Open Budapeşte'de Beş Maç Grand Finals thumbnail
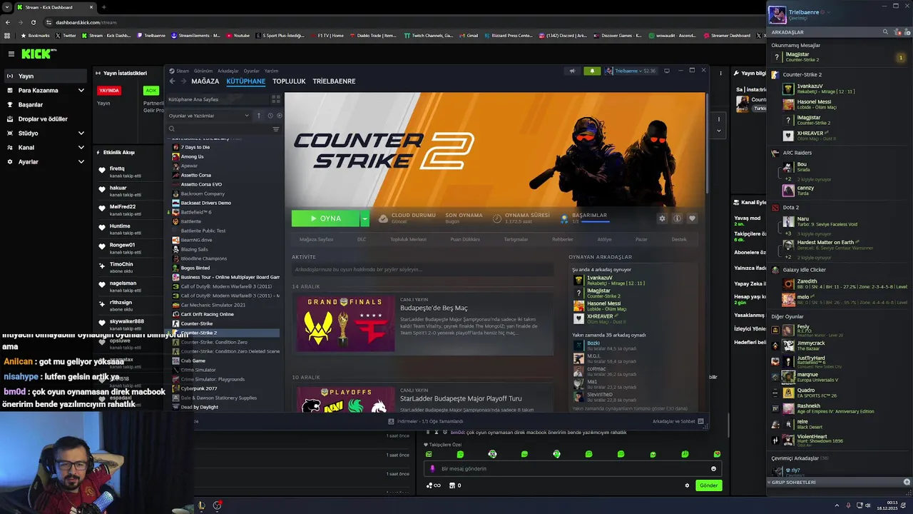913x514 pixels. 346,323
